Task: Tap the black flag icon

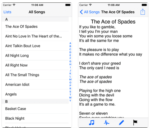Action: tap(135, 122)
